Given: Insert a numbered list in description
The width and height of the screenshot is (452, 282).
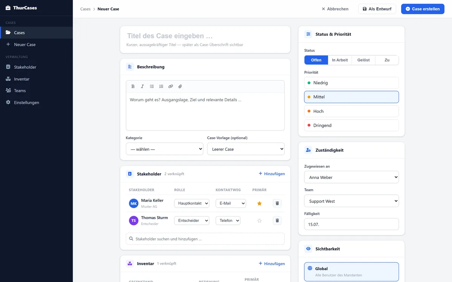Looking at the screenshot, I should 161,86.
